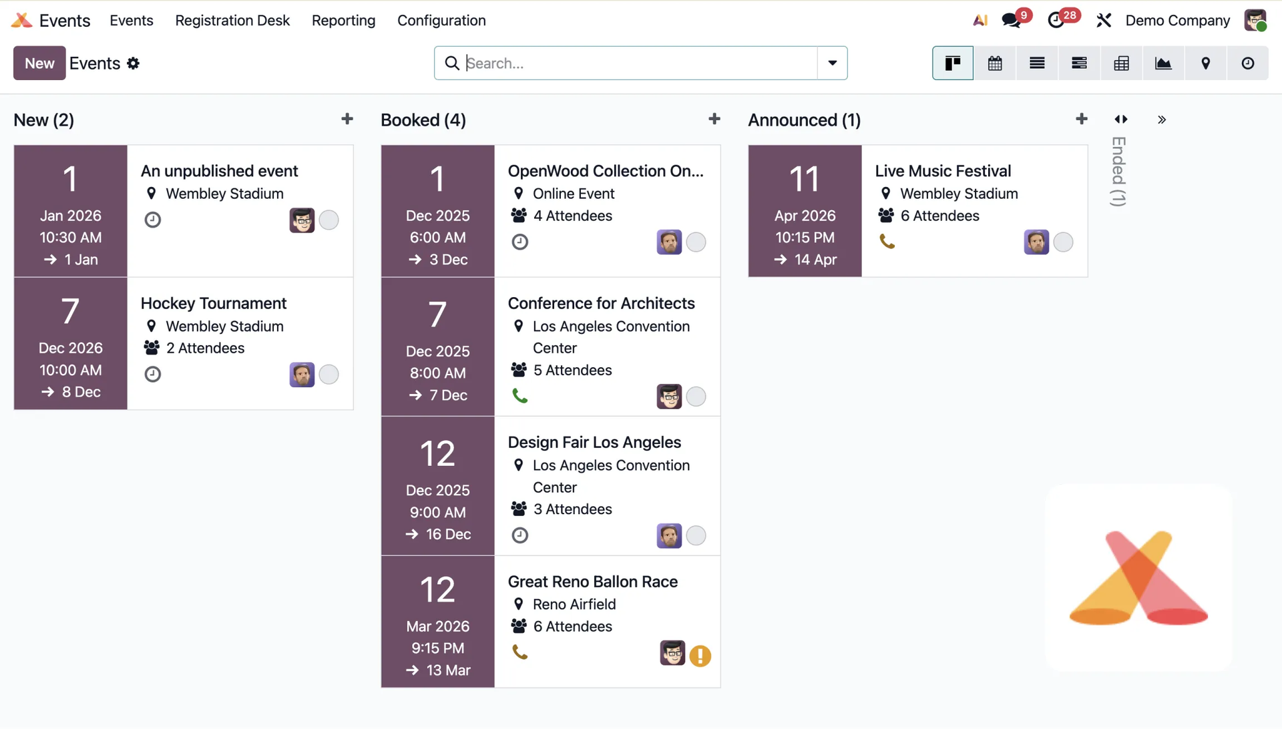Click Online Event venue text

point(574,194)
